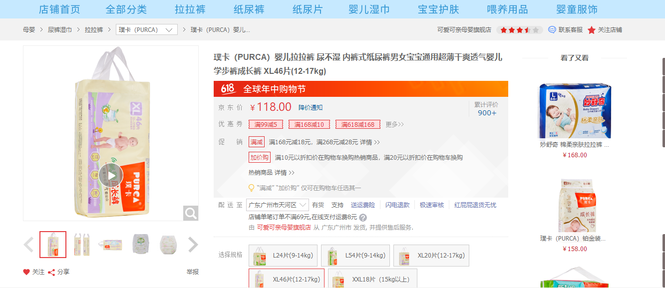
Task: Open the 纸尿裤 navigation tab
Action: point(249,9)
